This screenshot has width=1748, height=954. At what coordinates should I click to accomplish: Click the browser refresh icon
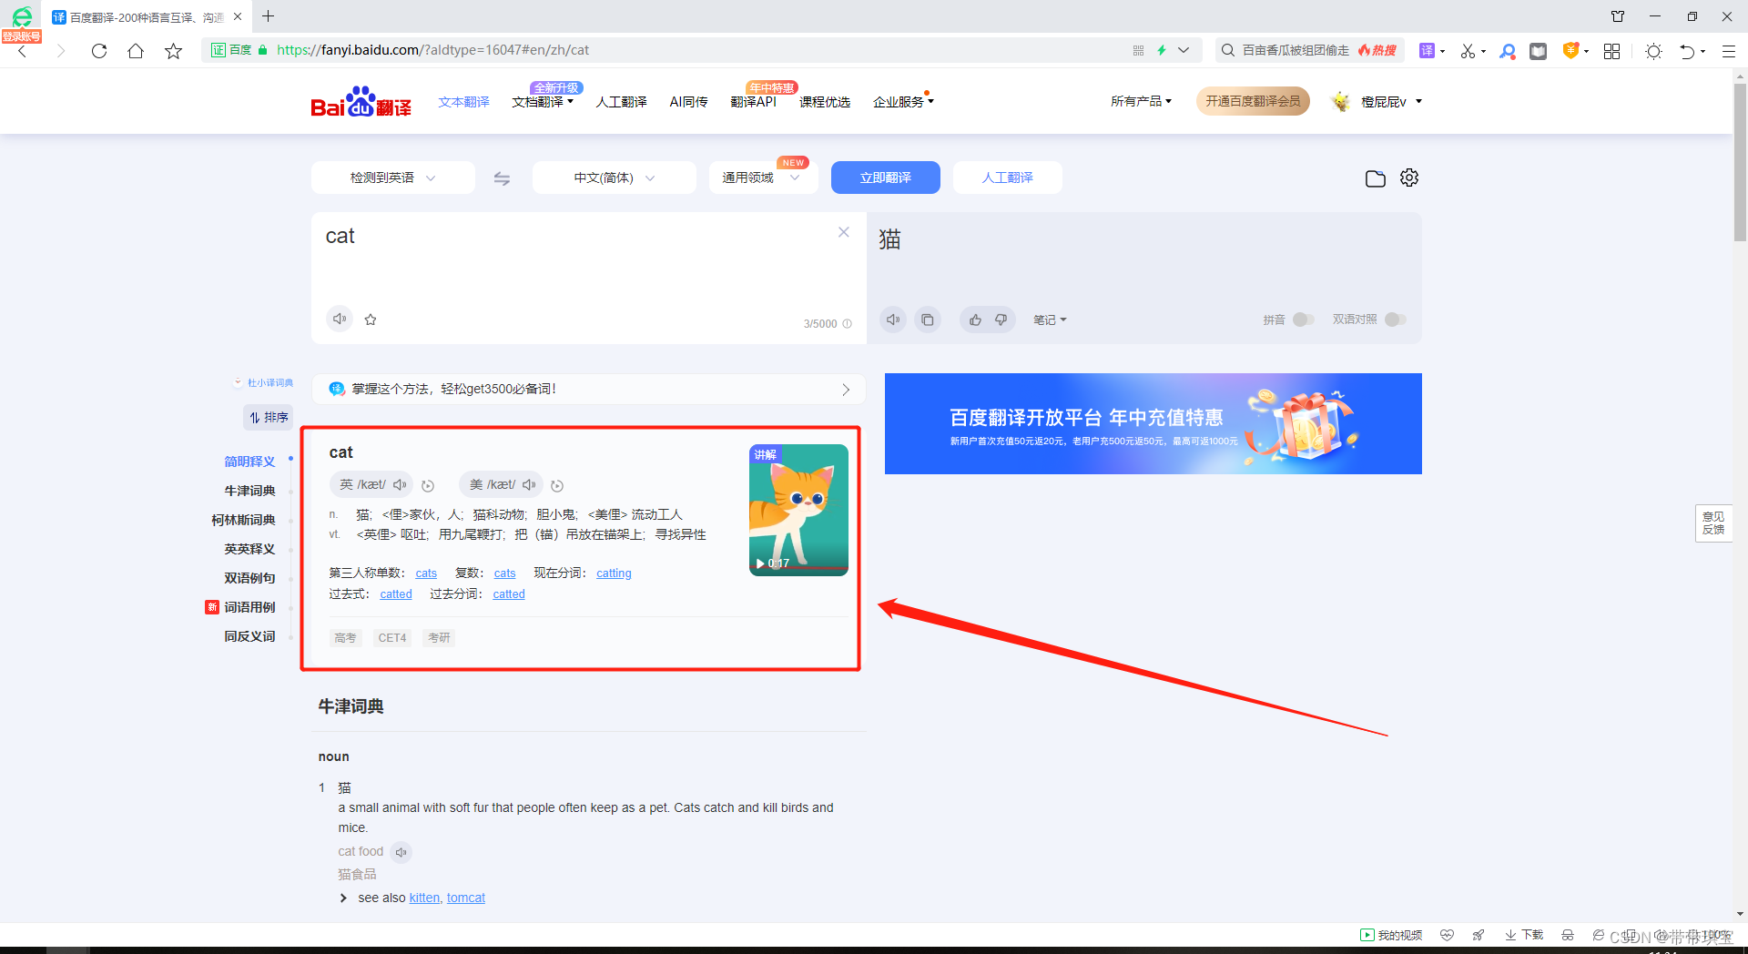(x=99, y=51)
